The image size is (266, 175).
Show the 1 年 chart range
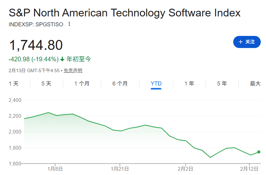click(189, 84)
